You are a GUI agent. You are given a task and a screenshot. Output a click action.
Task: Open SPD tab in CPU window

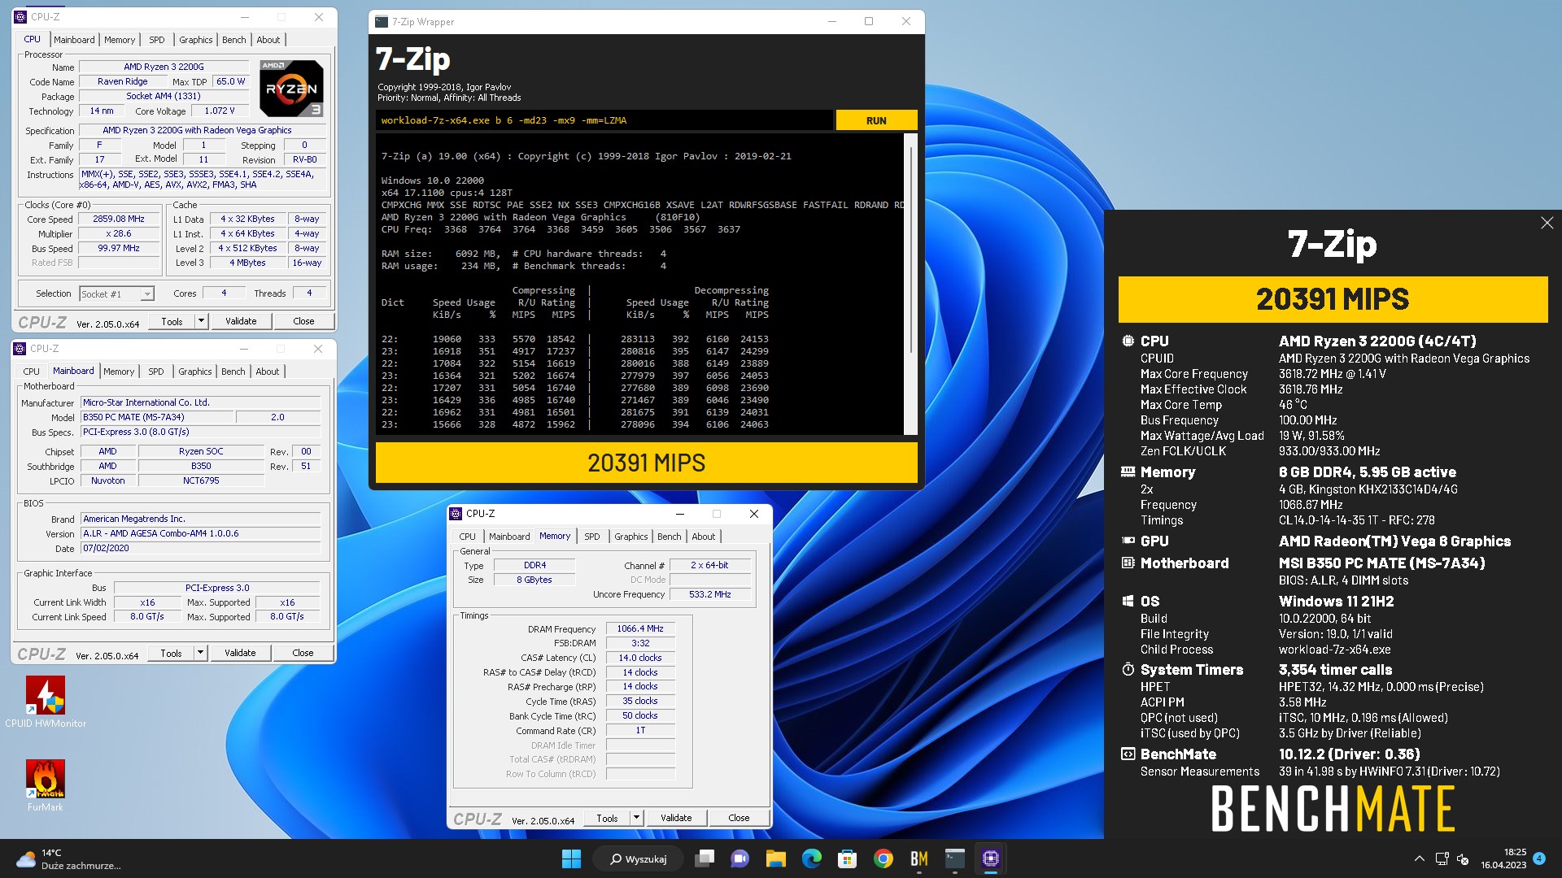(157, 40)
